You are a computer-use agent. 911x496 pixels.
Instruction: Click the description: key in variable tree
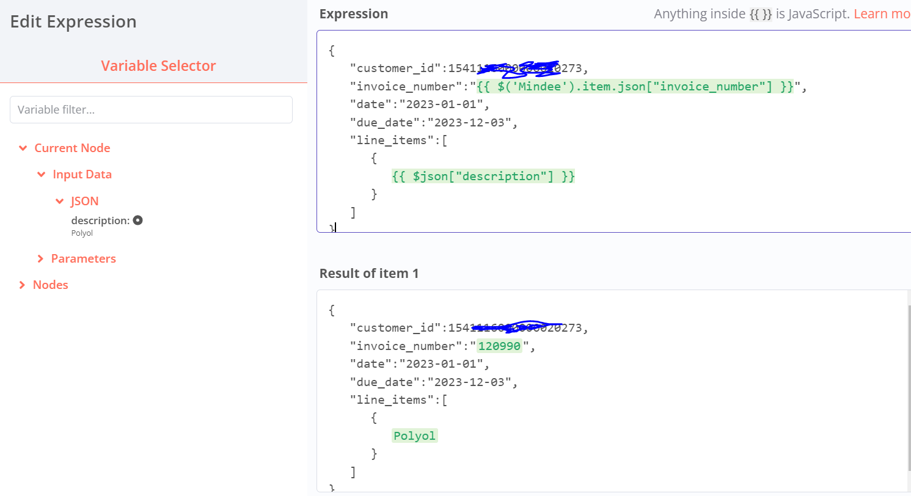(100, 221)
